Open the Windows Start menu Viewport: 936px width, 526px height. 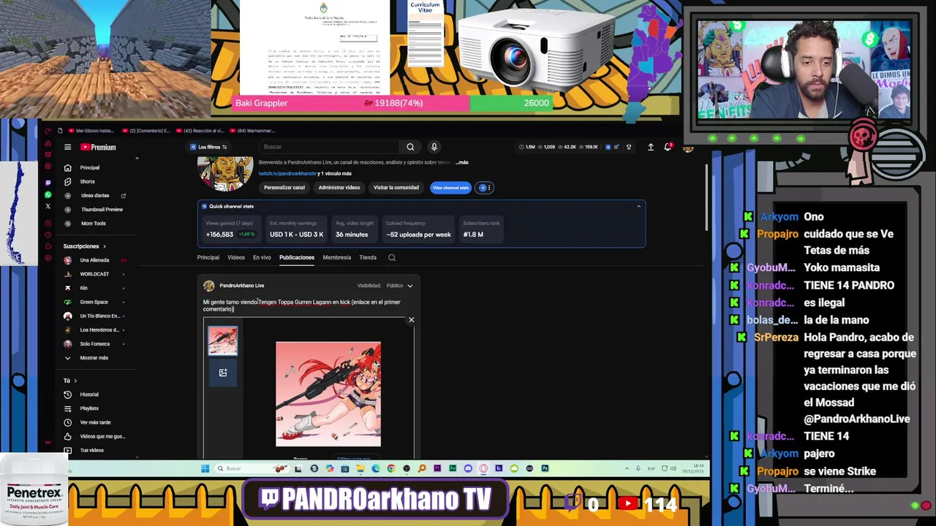[x=205, y=468]
